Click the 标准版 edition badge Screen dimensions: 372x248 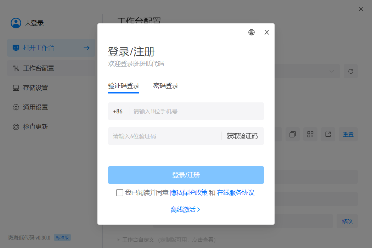pos(62,238)
